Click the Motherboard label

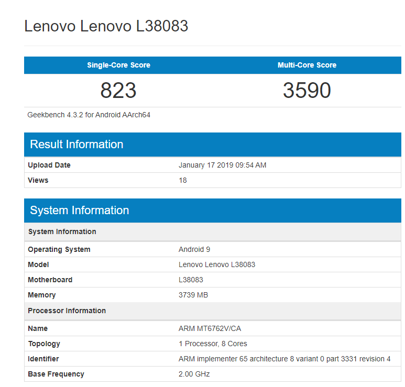click(50, 280)
